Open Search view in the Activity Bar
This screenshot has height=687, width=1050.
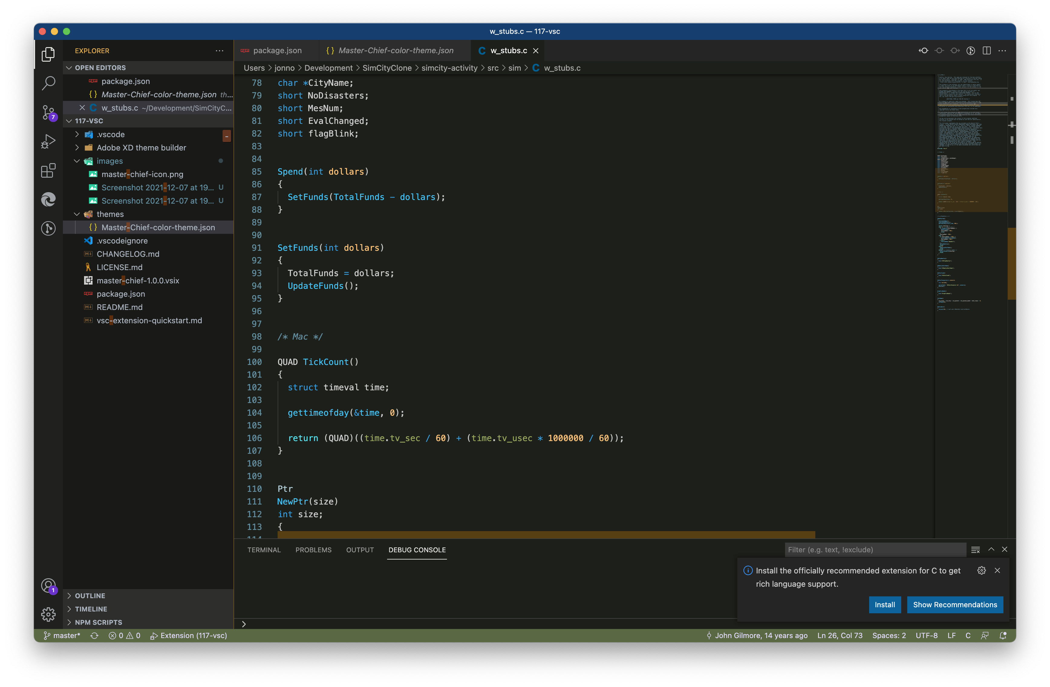pos(48,83)
